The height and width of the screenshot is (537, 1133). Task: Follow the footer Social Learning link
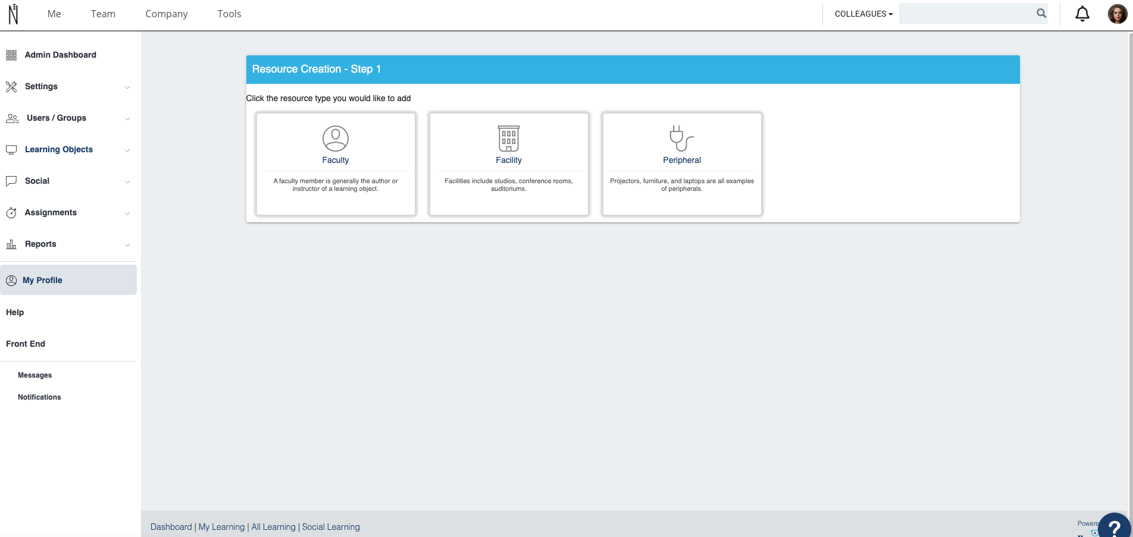[x=331, y=527]
